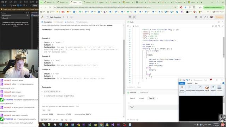Viewport: 226px width, 127px height.
Task: Pick a random question with shuffle icon
Action: 71,17
